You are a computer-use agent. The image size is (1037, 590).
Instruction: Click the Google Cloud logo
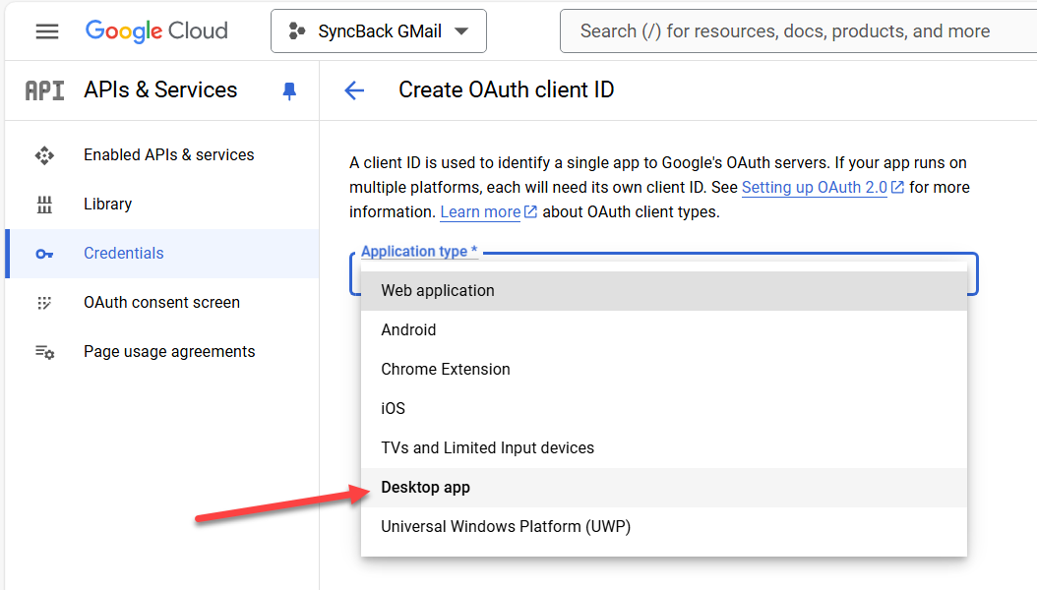pos(156,31)
